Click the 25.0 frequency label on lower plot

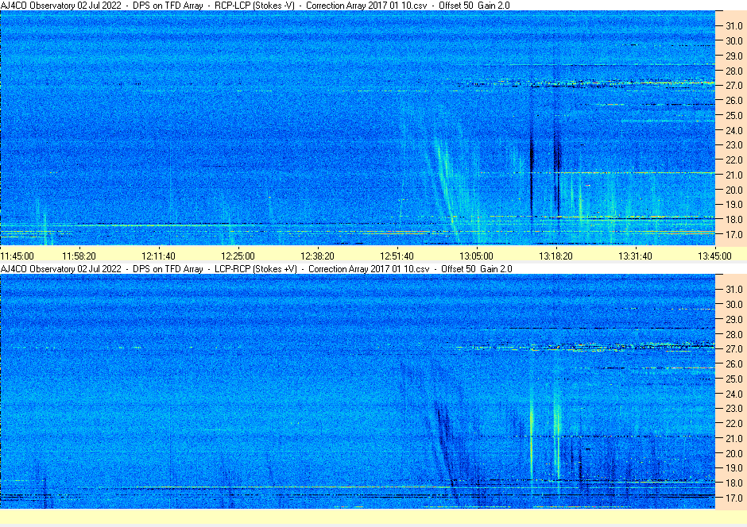click(x=733, y=379)
